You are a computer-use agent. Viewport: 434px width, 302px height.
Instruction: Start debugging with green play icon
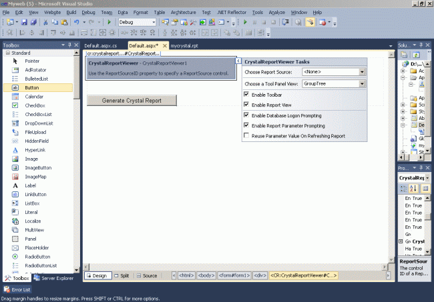point(109,22)
